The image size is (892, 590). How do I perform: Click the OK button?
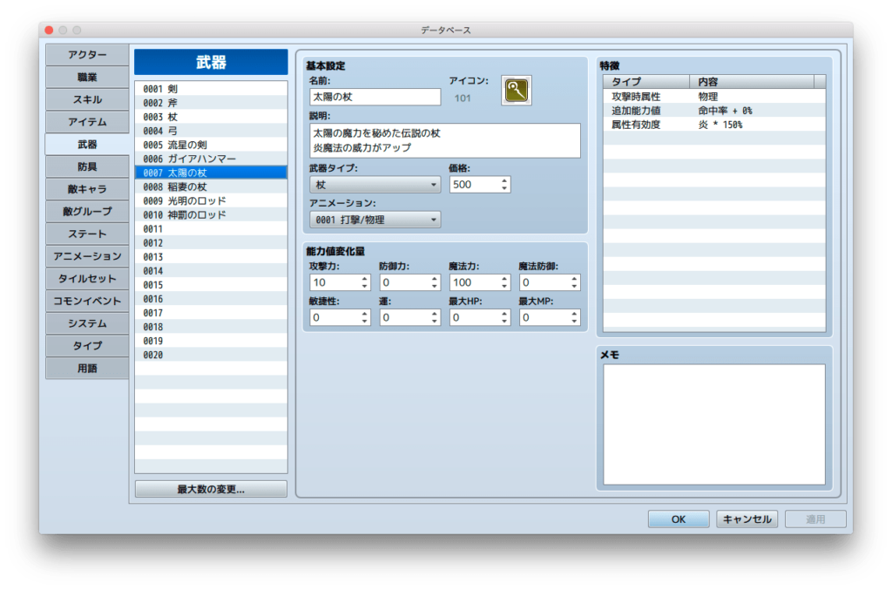[x=678, y=519]
